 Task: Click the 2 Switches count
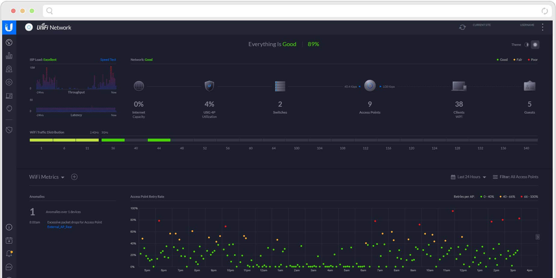tap(280, 104)
